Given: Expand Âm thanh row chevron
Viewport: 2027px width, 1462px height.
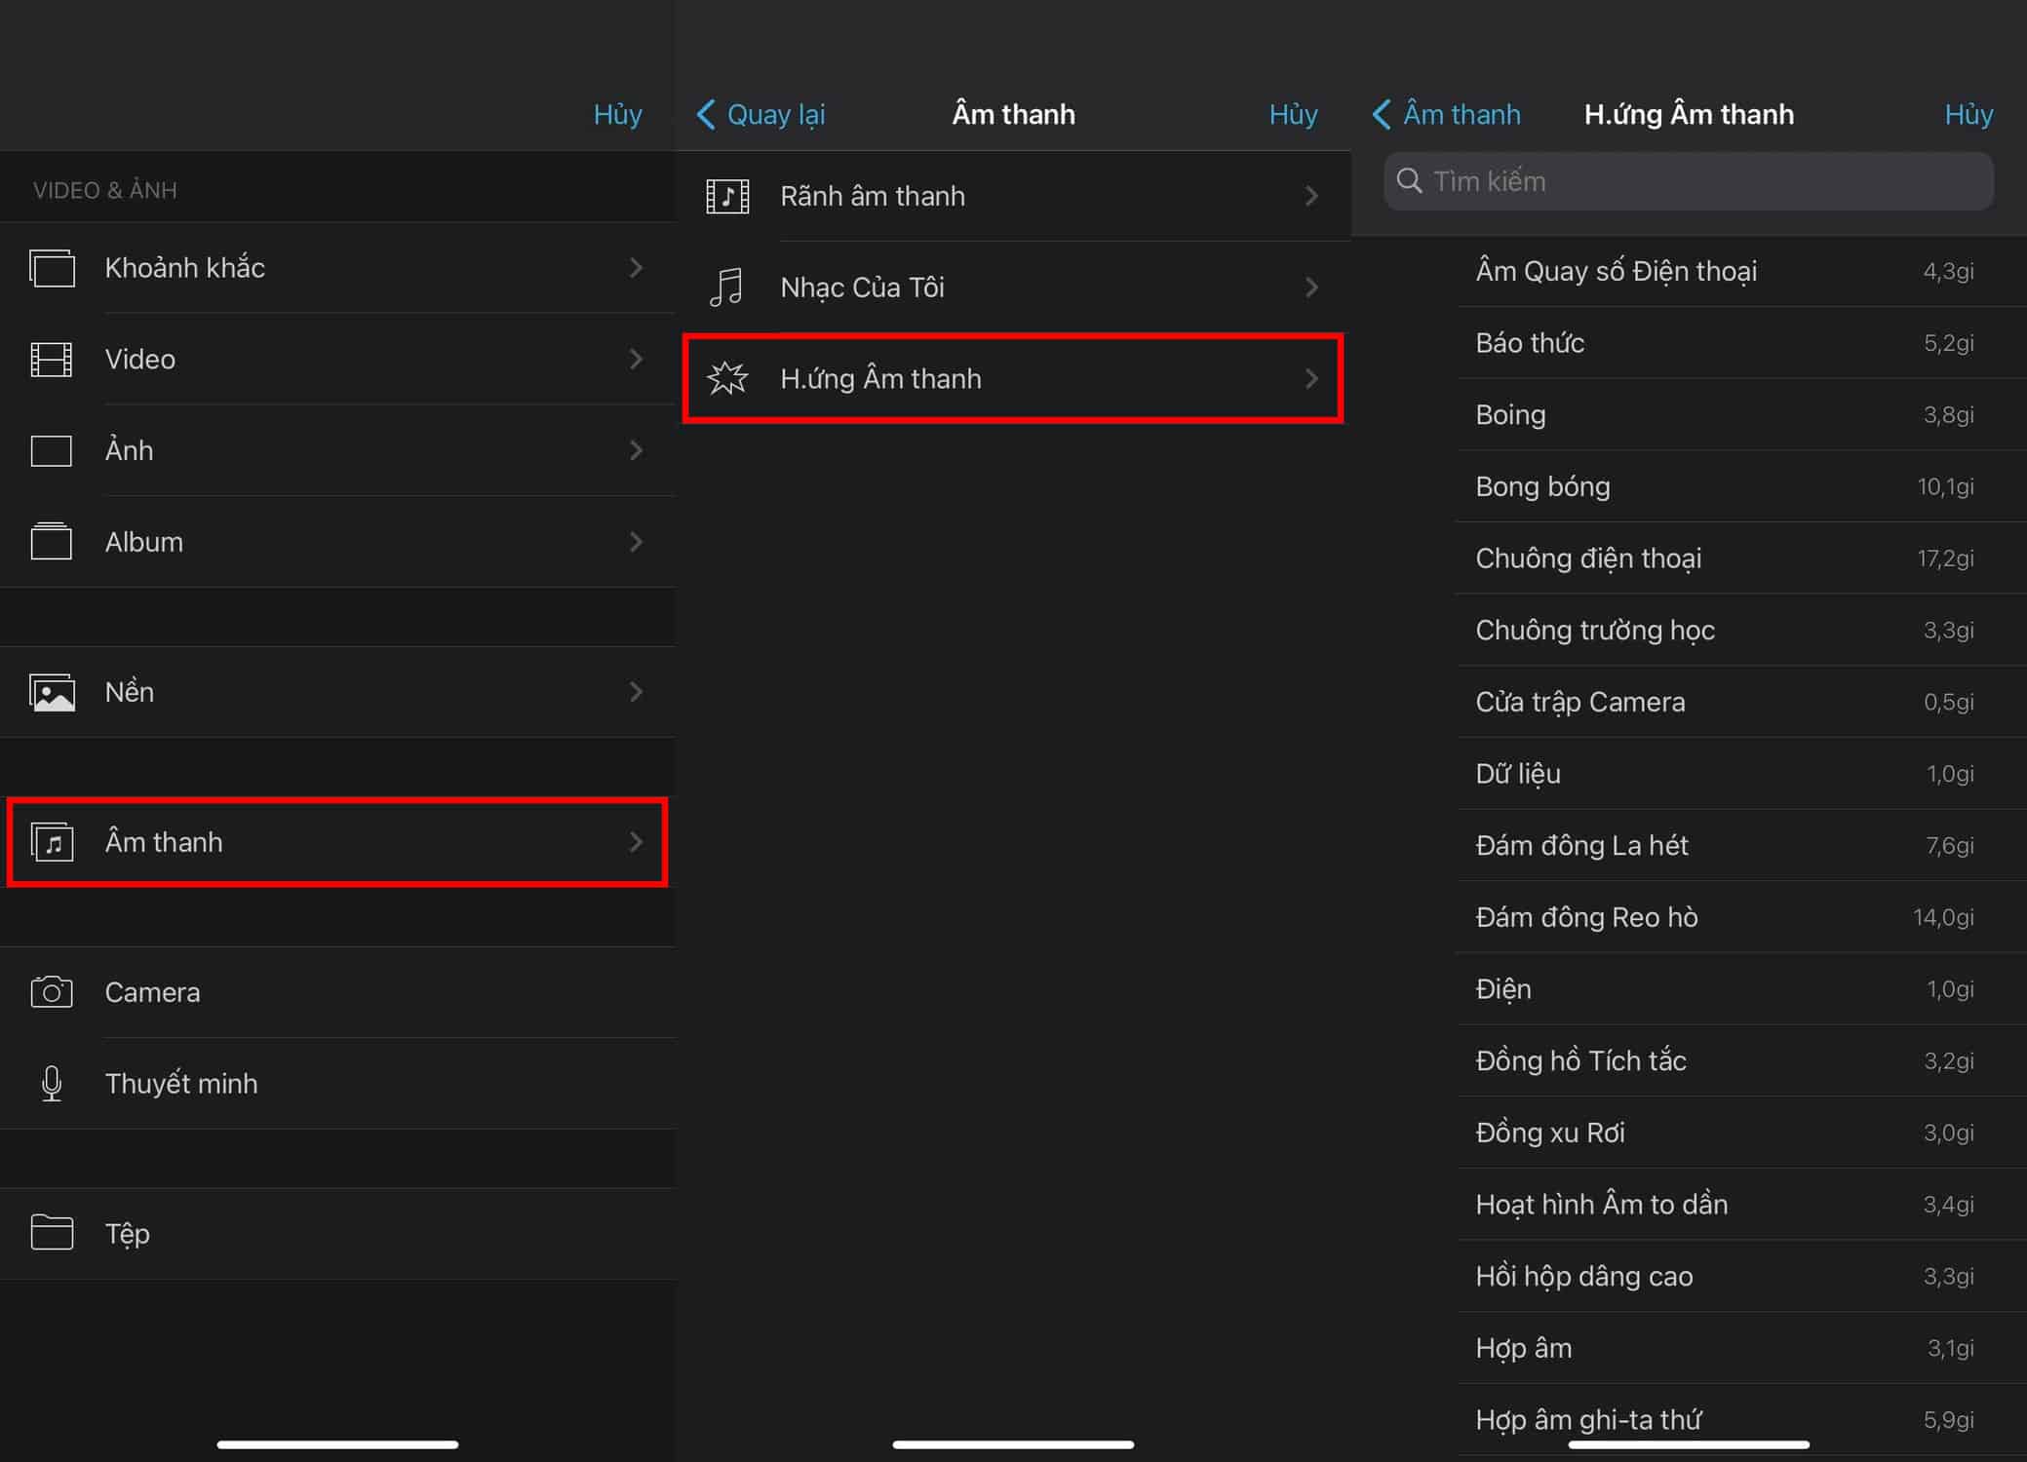Looking at the screenshot, I should (636, 842).
